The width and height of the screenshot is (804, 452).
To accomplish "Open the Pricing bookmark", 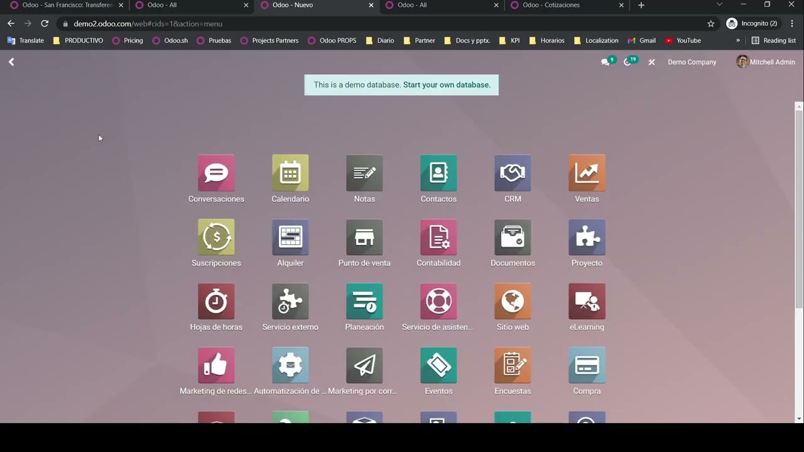I will tap(128, 40).
